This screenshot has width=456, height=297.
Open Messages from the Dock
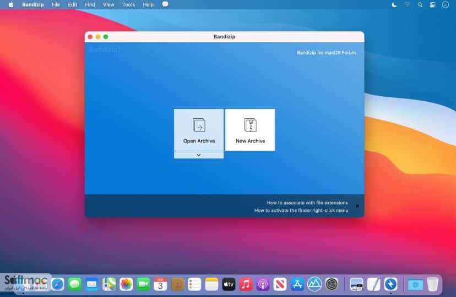coord(75,284)
